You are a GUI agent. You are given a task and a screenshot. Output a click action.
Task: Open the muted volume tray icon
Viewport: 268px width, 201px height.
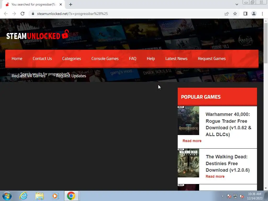coord(242,196)
